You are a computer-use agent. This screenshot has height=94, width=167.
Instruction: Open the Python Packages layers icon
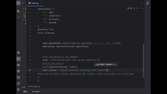19,65
